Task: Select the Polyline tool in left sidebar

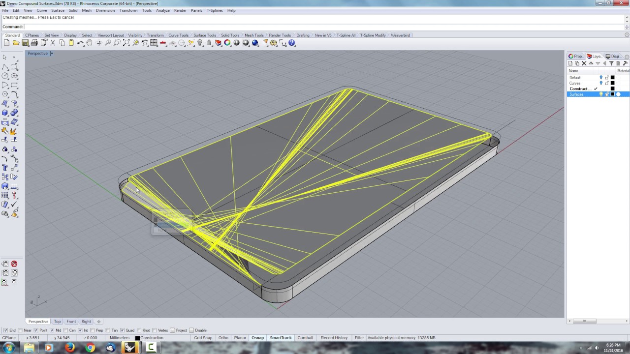Action: coord(5,66)
